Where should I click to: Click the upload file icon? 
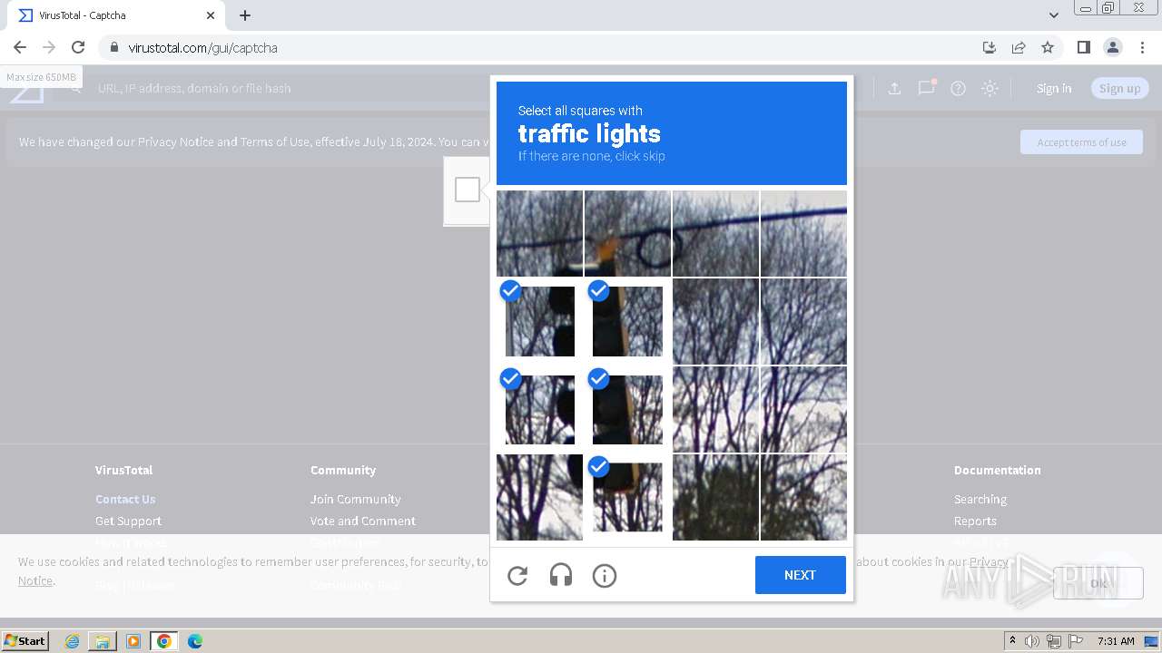(x=894, y=88)
